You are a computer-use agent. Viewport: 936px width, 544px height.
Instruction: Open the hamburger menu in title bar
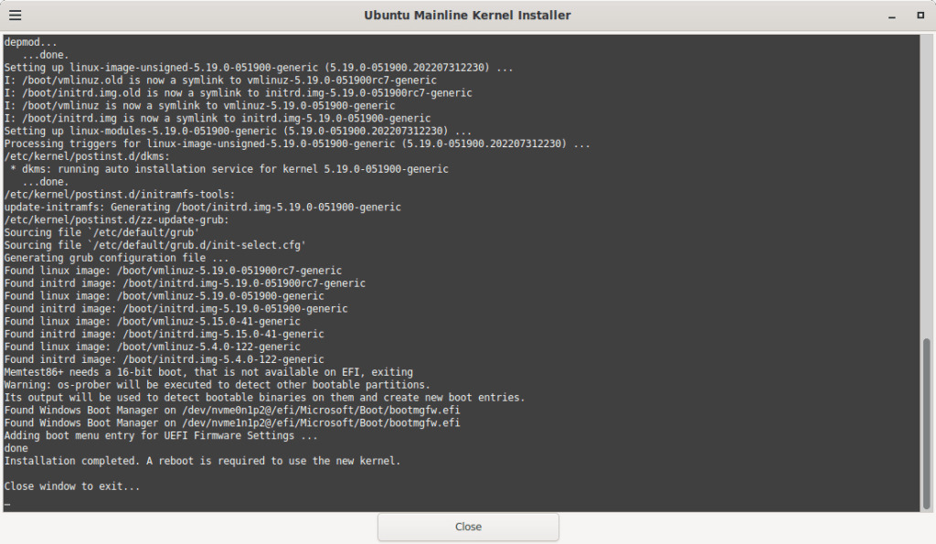point(16,16)
